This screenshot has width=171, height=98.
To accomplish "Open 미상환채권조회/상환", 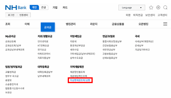I will coord(80,80).
